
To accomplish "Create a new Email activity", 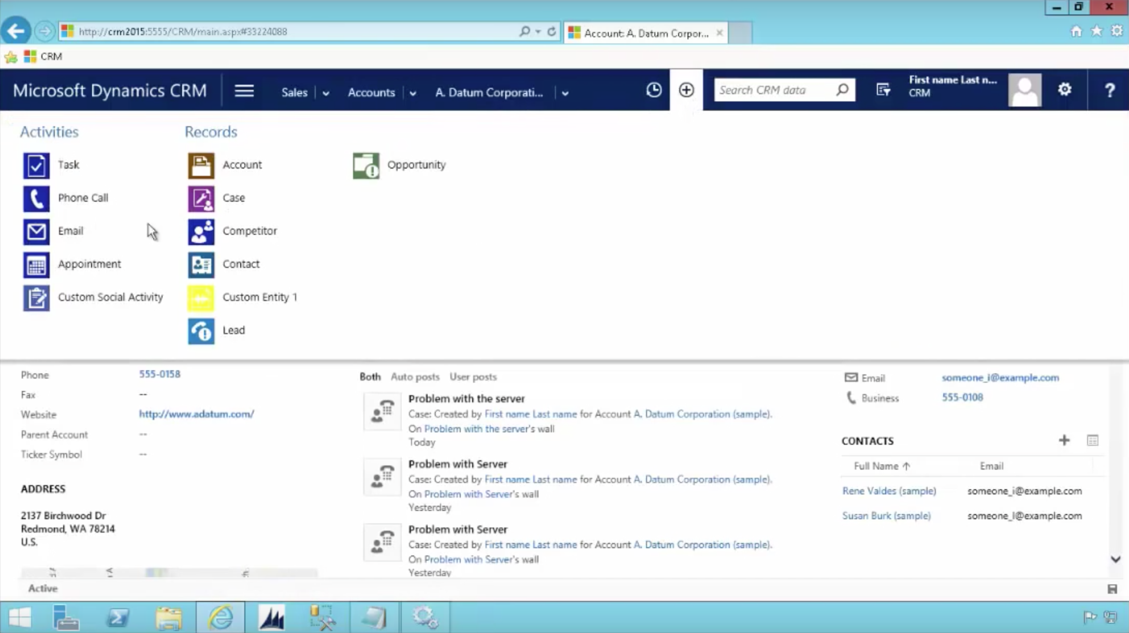I will tap(53, 231).
